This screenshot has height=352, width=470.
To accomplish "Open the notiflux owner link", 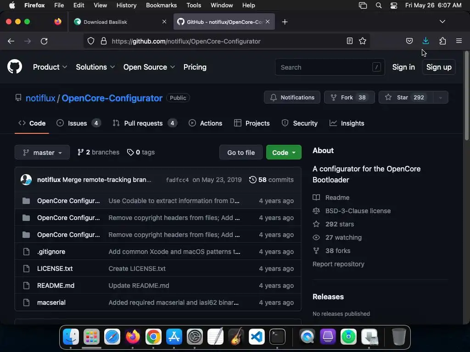I will click(x=40, y=98).
